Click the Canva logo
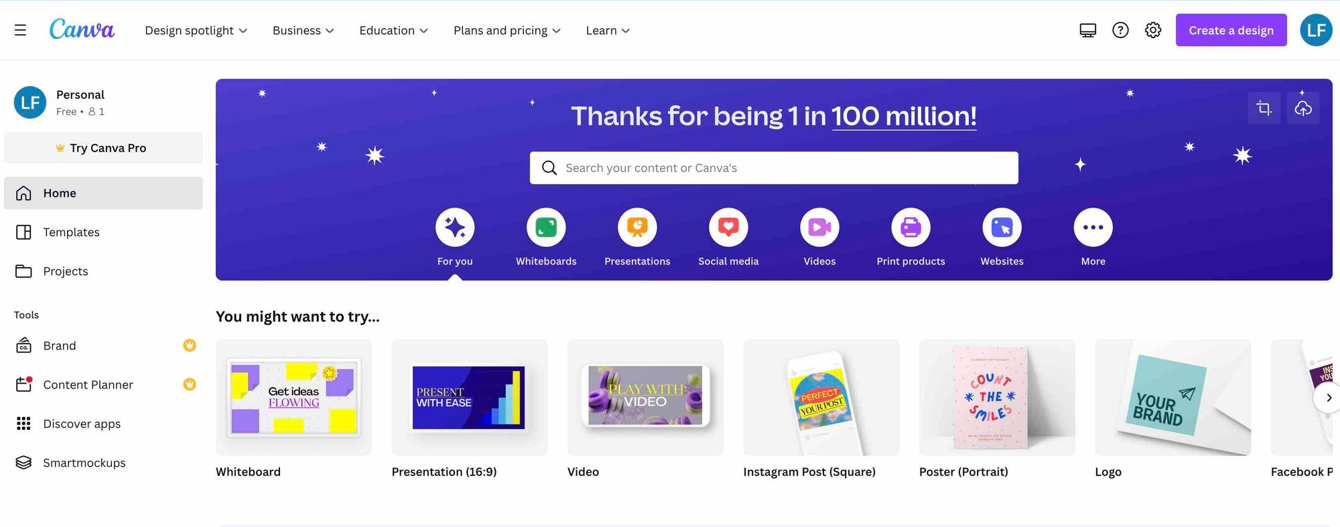Screen dimensions: 1340x527 pyautogui.click(x=82, y=29)
